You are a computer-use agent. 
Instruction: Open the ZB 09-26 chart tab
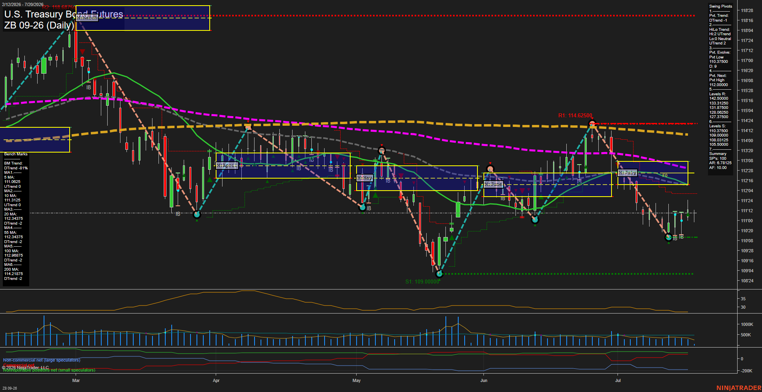10,388
